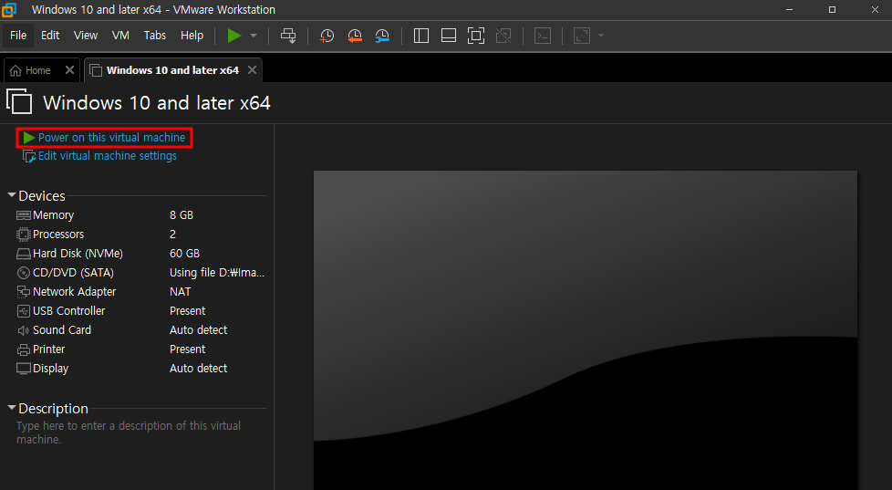Image resolution: width=892 pixels, height=490 pixels.
Task: Open the View menu
Action: click(x=86, y=36)
